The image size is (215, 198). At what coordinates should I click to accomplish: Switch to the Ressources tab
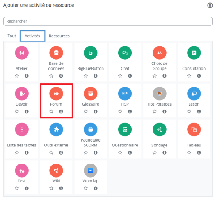59,36
